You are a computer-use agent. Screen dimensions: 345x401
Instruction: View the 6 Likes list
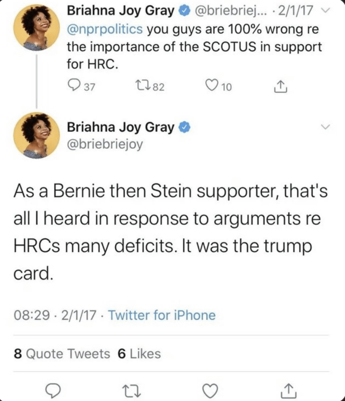pyautogui.click(x=139, y=353)
